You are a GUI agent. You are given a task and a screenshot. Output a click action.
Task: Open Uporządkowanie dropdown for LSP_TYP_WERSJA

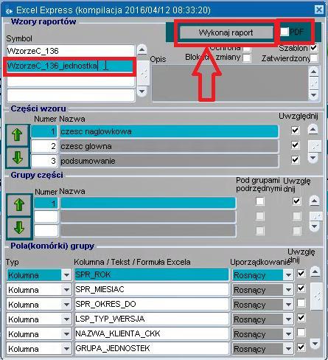(288, 319)
